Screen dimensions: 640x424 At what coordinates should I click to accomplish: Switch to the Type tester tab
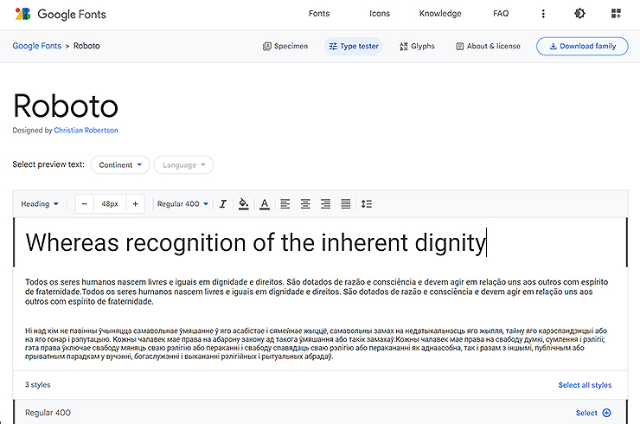pos(354,46)
